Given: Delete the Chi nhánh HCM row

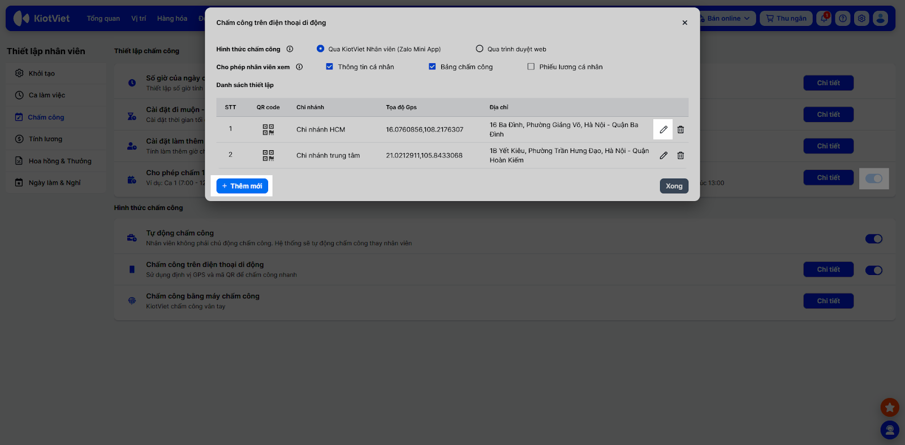Looking at the screenshot, I should coord(680,129).
